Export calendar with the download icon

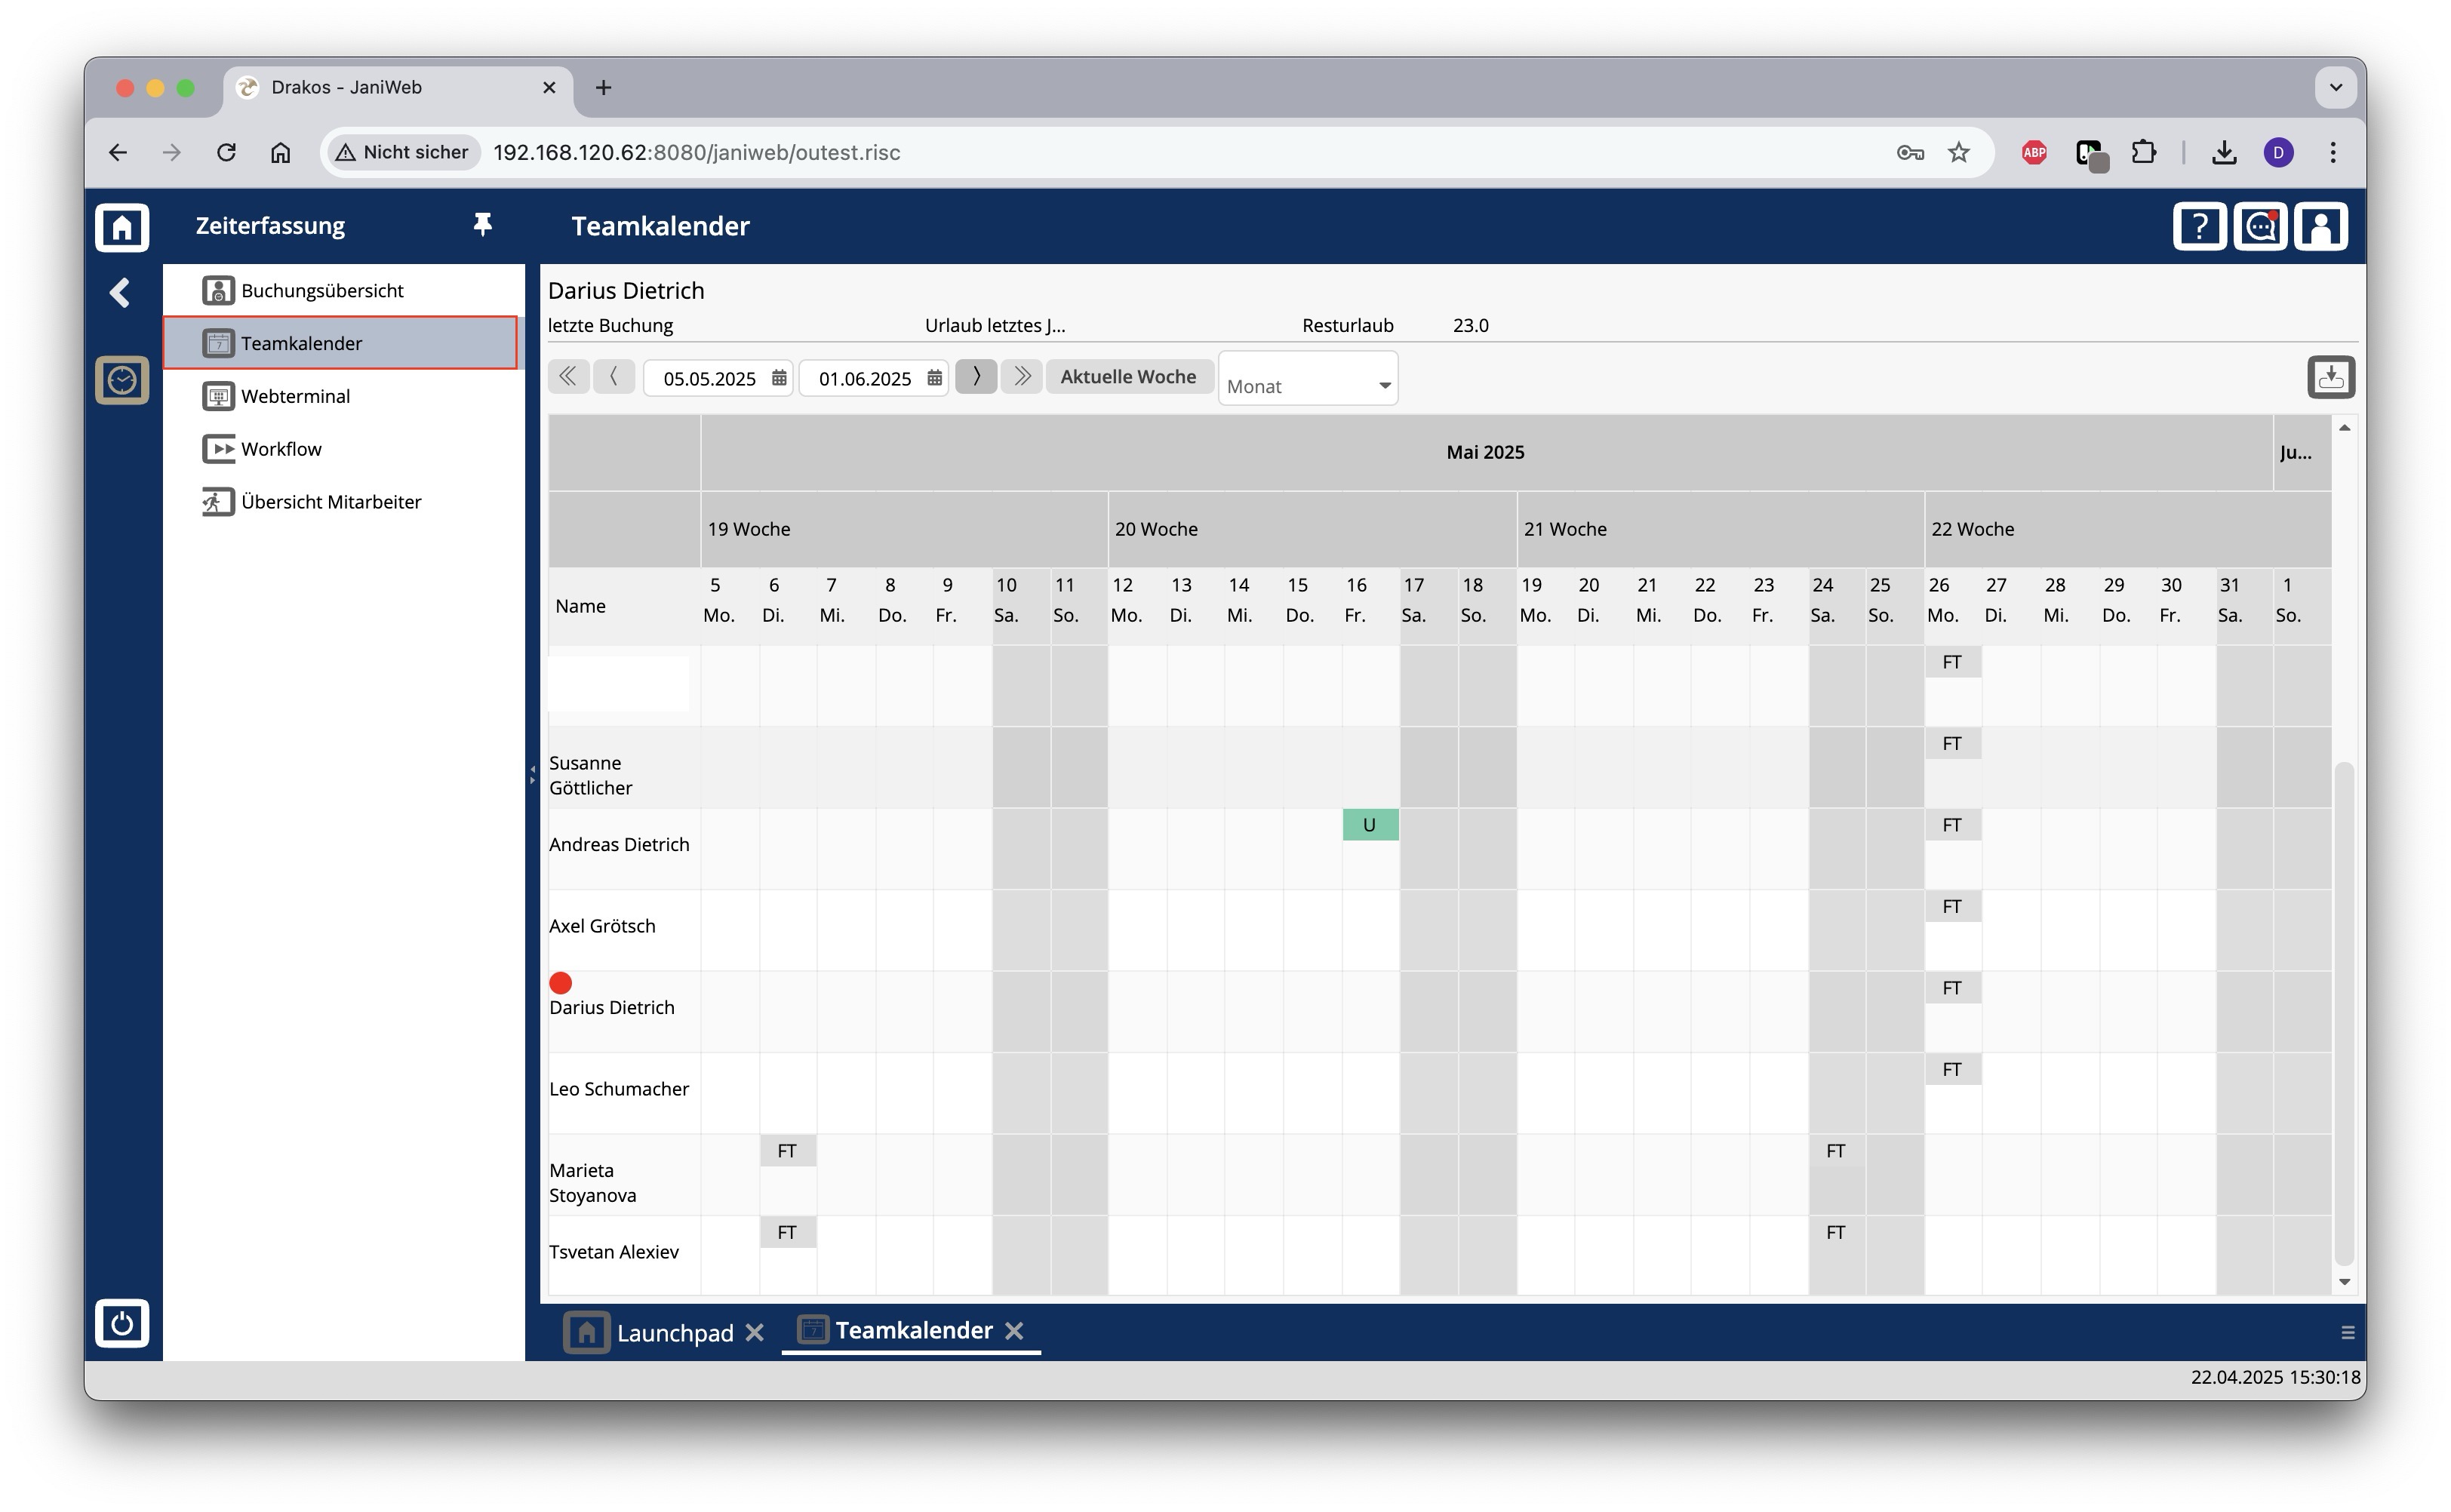[2331, 378]
